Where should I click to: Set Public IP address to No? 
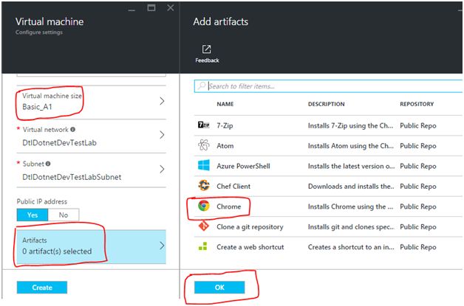coord(64,215)
